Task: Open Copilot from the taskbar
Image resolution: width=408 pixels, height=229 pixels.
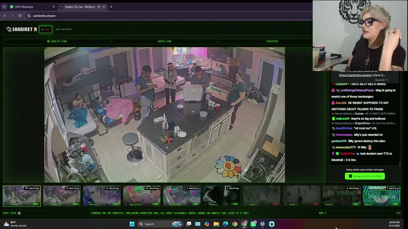Action: tap(207, 224)
